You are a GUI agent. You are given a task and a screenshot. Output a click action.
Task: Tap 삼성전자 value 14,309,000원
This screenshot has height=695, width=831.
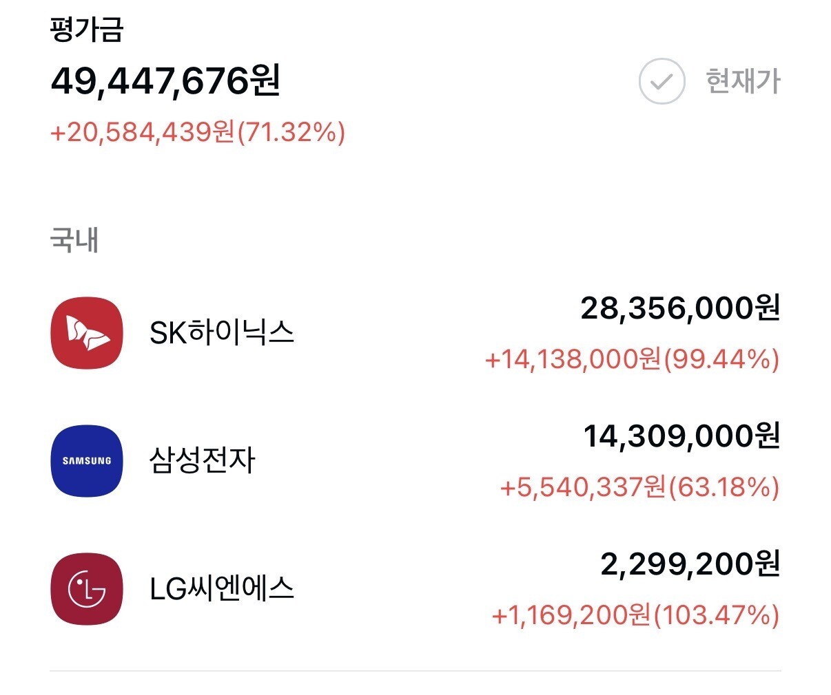point(681,436)
